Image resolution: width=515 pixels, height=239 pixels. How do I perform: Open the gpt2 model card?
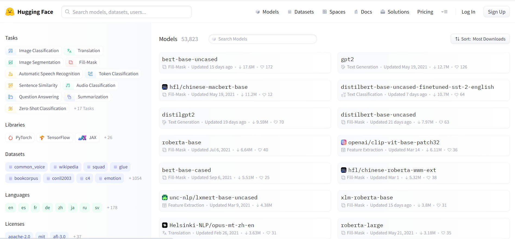pos(424,63)
